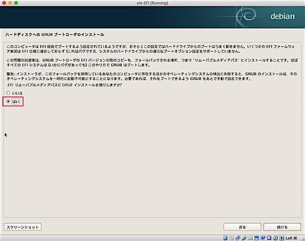This screenshot has width=305, height=241.
Task: Click the keyboard capture arrow icon
Action: click(282, 238)
